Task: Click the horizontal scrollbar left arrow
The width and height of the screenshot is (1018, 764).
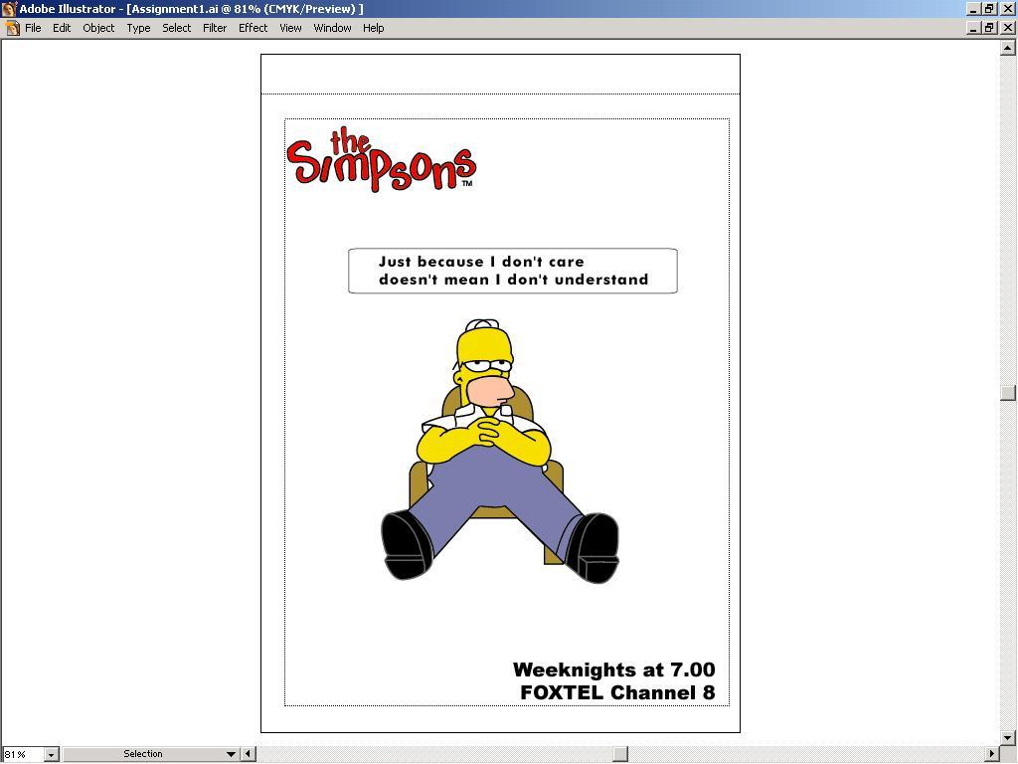Action: [248, 754]
